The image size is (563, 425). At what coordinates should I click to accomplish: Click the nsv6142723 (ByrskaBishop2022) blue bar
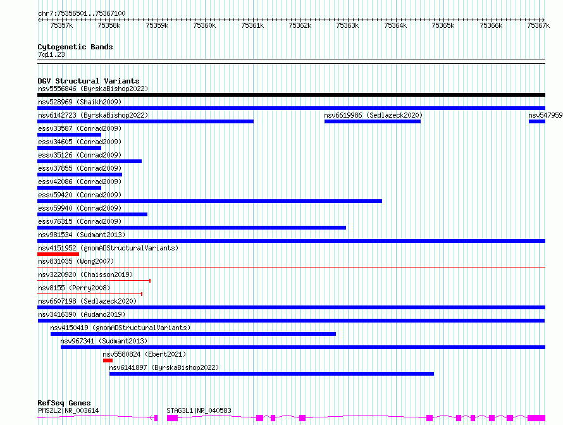point(145,121)
